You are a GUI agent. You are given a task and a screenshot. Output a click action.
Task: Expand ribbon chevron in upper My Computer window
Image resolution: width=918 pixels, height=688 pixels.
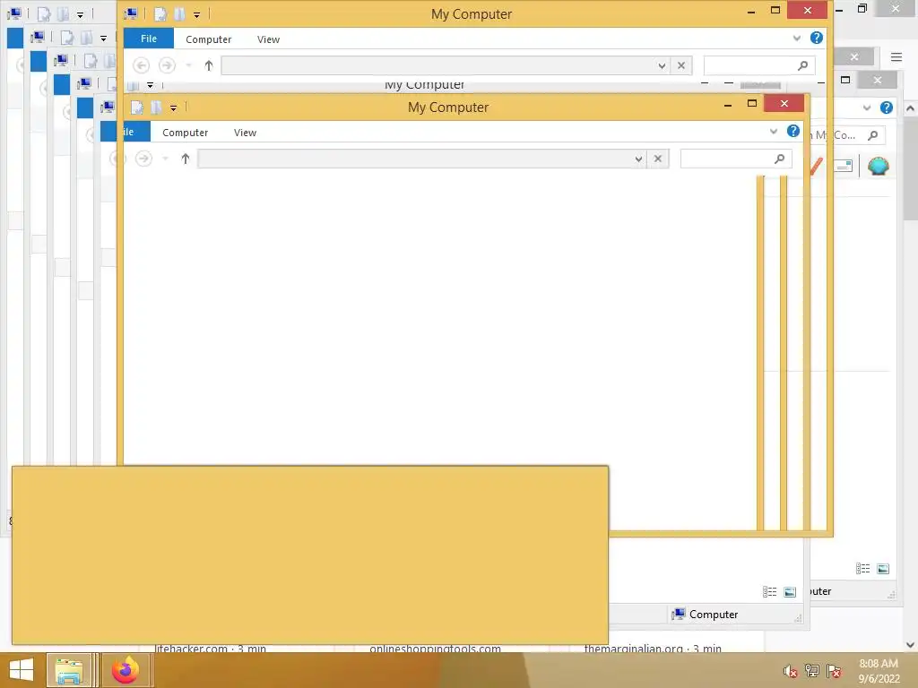click(796, 38)
